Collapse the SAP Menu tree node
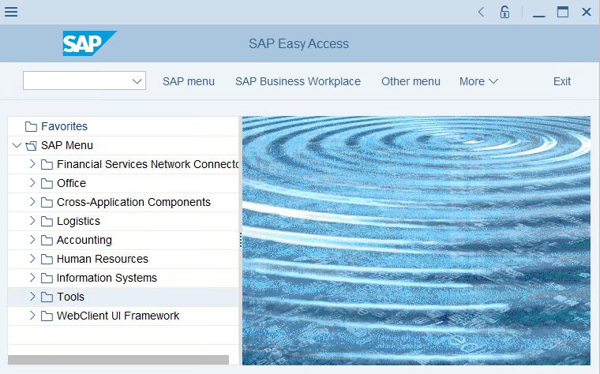600x374 pixels. [x=17, y=145]
